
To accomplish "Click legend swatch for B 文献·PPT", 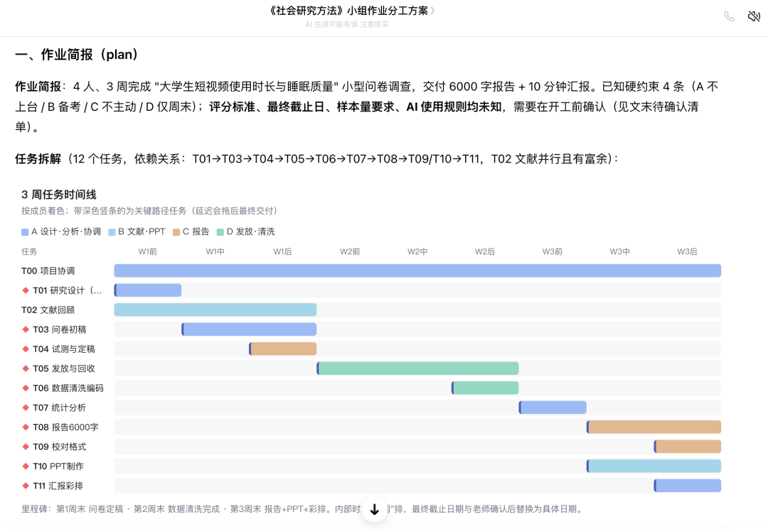I will tap(112, 231).
